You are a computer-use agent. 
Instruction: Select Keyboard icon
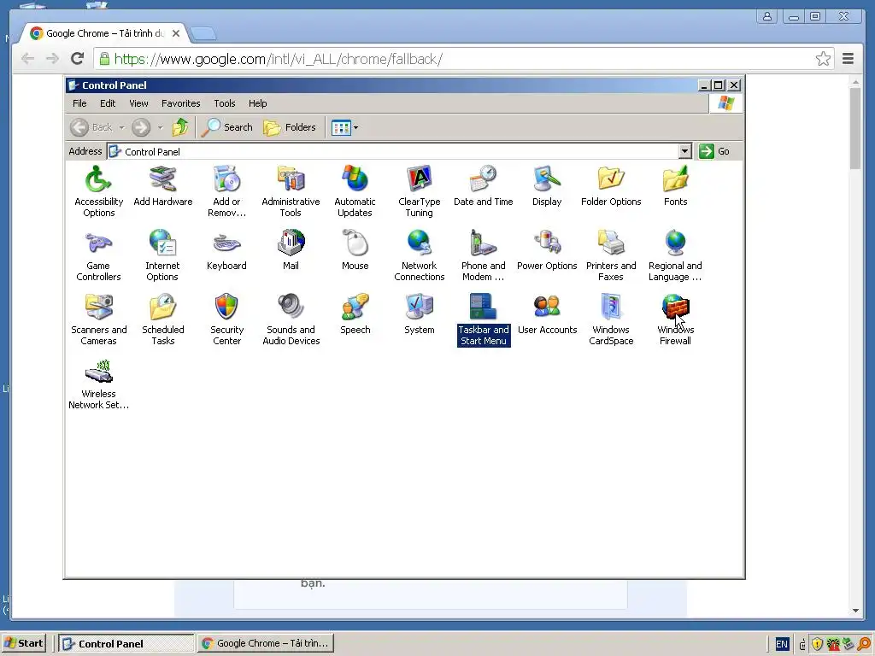point(226,250)
